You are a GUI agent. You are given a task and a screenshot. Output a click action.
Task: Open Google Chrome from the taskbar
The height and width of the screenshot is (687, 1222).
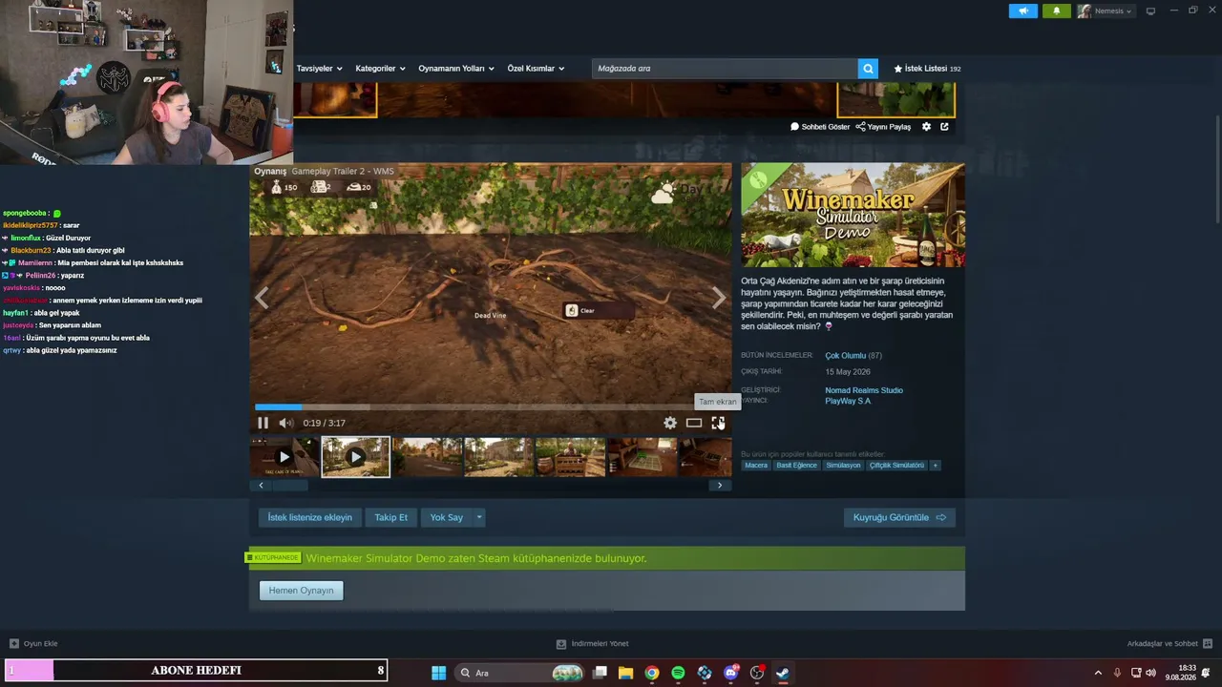pyautogui.click(x=652, y=673)
